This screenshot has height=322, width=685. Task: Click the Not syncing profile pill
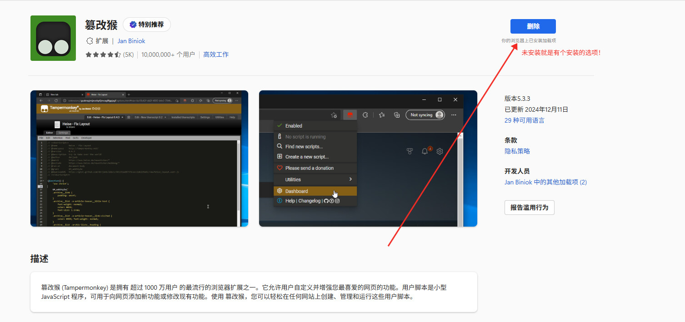click(x=425, y=115)
